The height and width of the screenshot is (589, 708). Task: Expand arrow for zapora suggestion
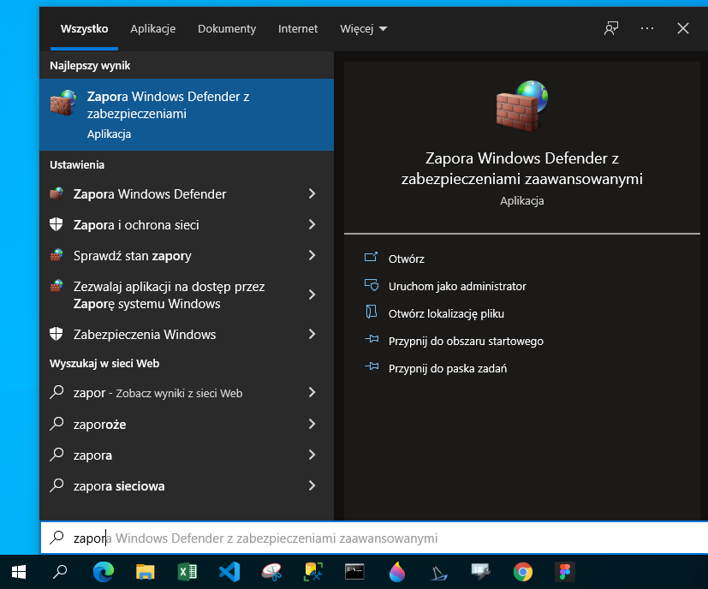[x=312, y=455]
